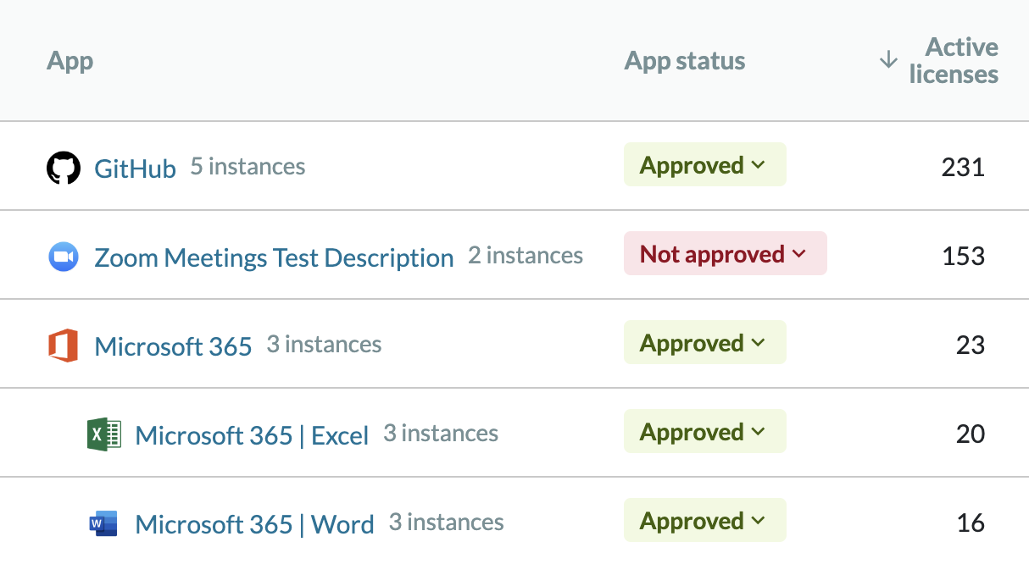Open the Not approved dropdown for Zoom Meetings
1029x564 pixels.
point(725,253)
